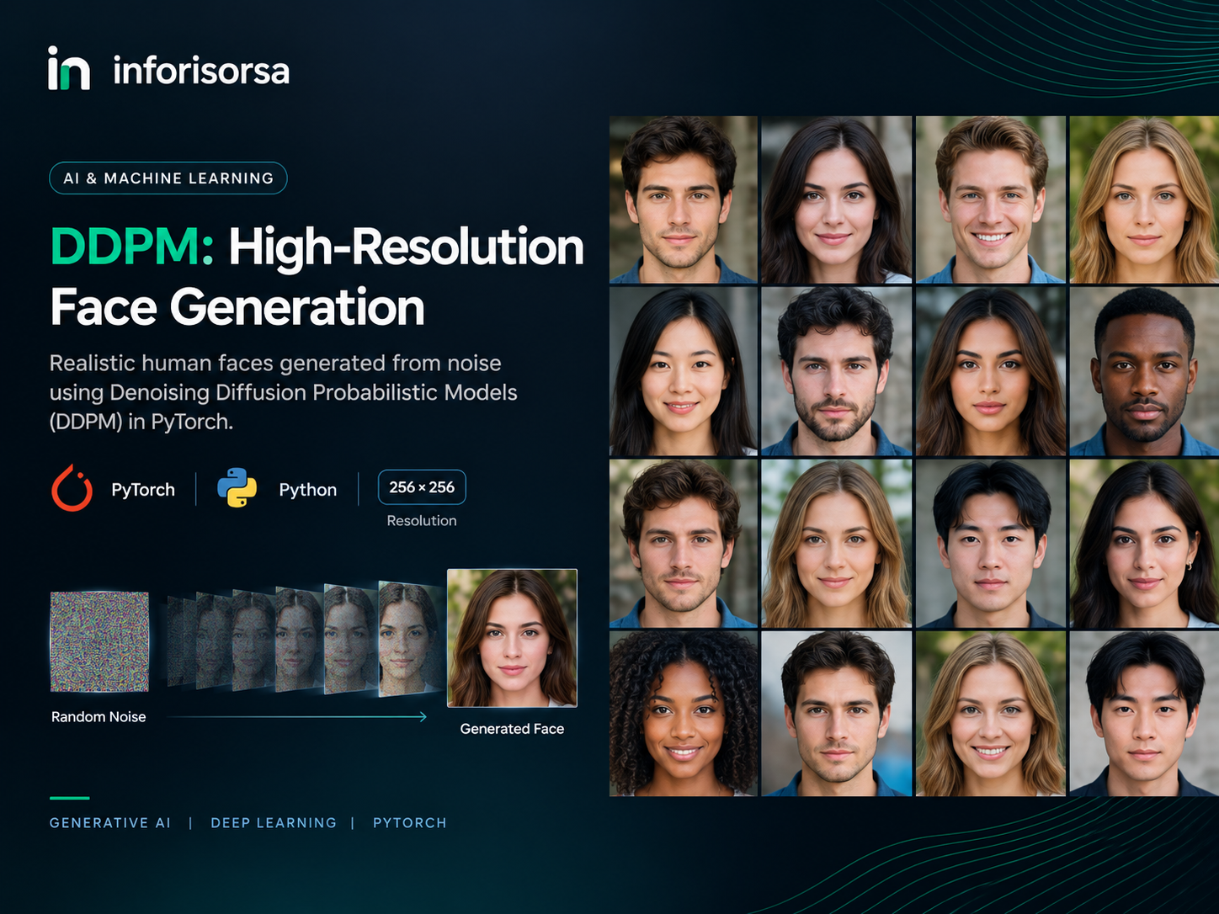Click the 'Realistic human faces generated from noise' line
1219x914 pixels.
(x=275, y=363)
